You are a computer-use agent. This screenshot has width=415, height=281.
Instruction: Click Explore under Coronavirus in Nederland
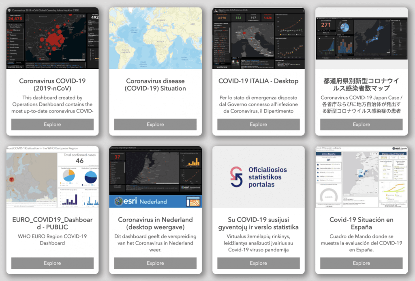click(x=155, y=263)
